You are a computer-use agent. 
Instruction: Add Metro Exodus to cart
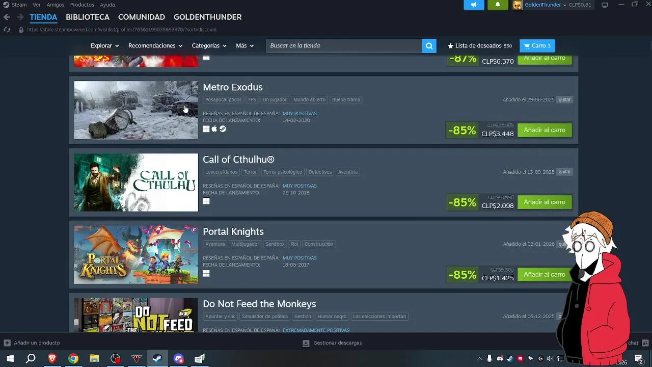click(x=545, y=130)
